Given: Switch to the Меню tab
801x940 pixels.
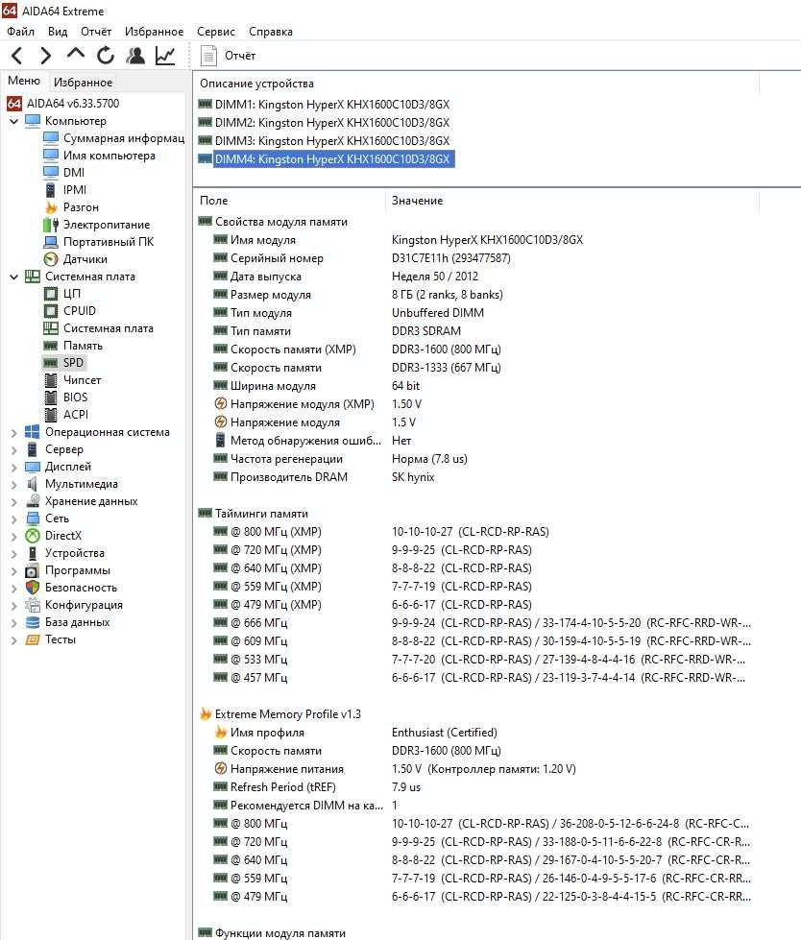Looking at the screenshot, I should (24, 81).
